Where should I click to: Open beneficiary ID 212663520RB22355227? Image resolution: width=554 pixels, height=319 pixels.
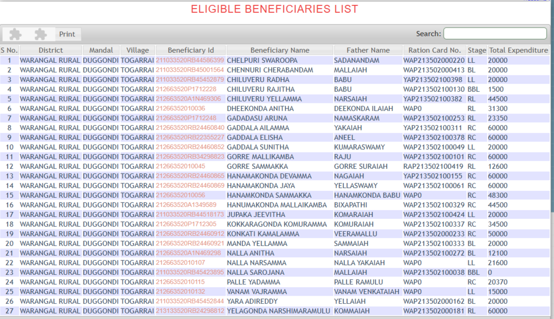pos(190,137)
